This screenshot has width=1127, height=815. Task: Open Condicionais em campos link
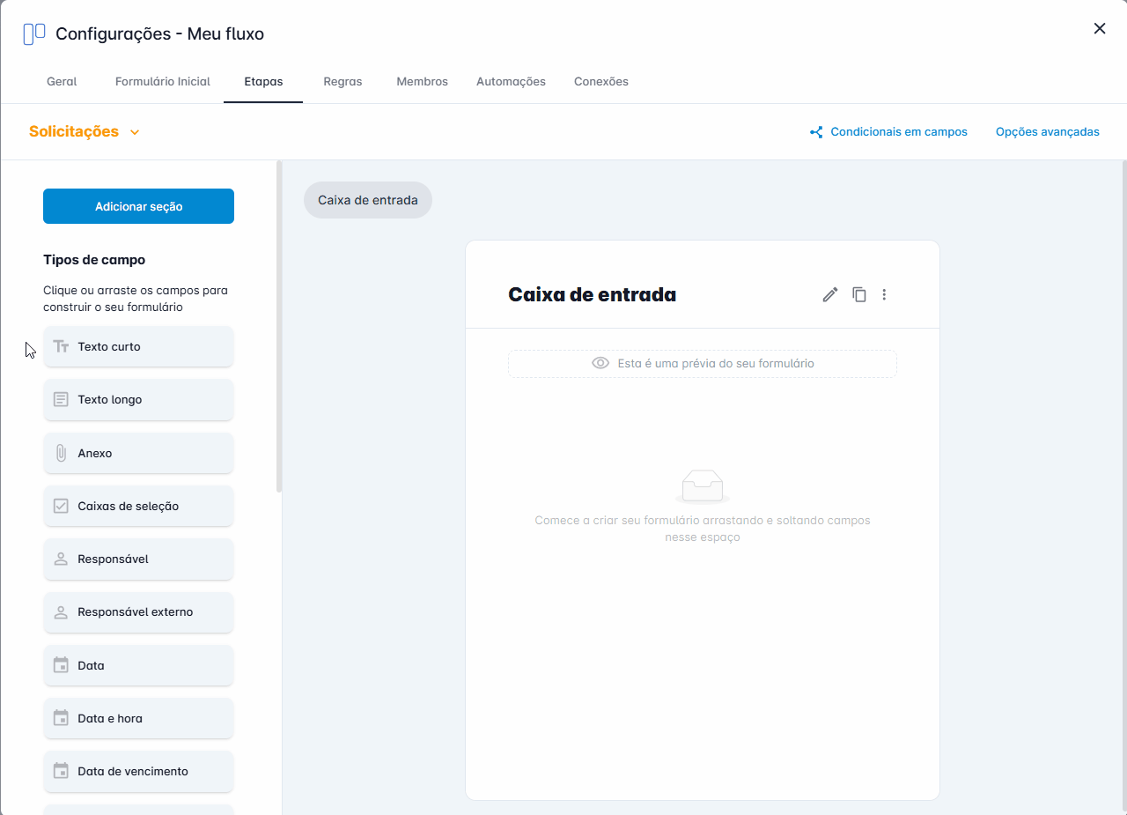point(888,131)
